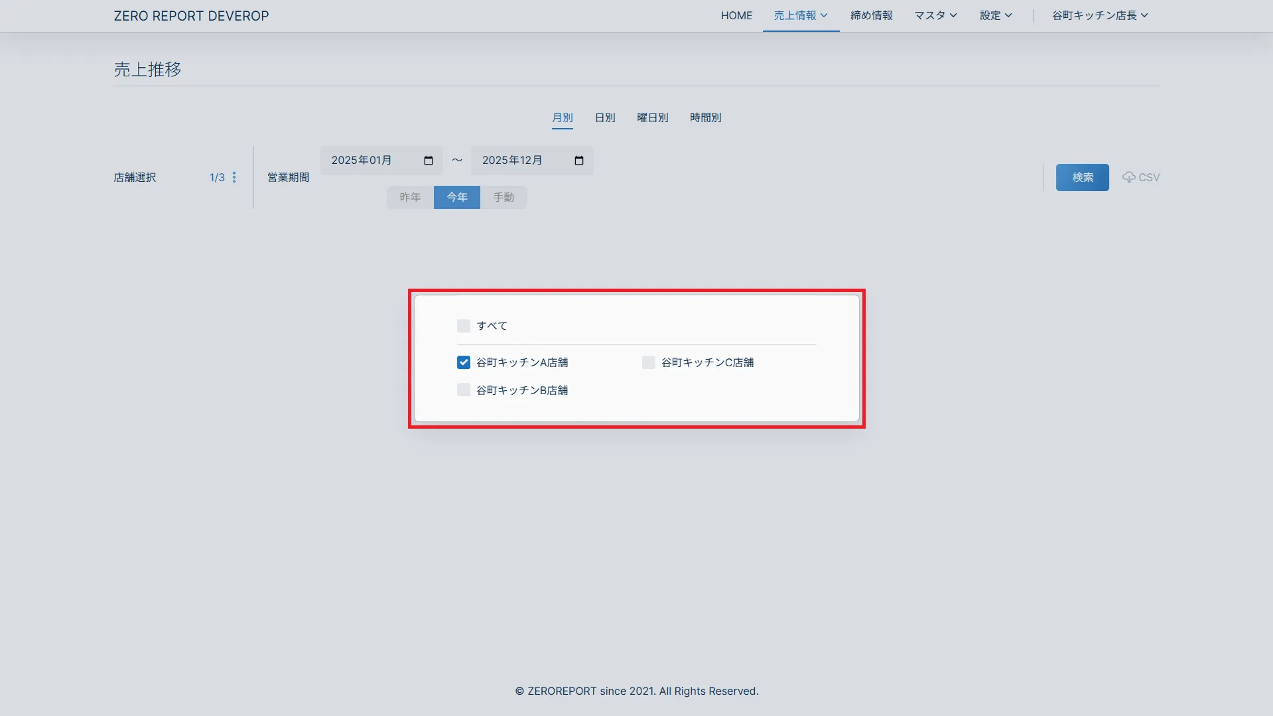Open the end month calendar picker icon
Viewport: 1273px width, 716px height.
(579, 161)
